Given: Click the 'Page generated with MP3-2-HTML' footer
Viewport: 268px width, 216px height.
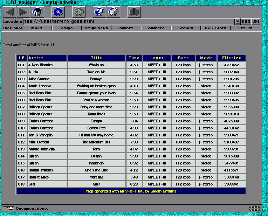Looking at the screenshot, I should [131, 191].
